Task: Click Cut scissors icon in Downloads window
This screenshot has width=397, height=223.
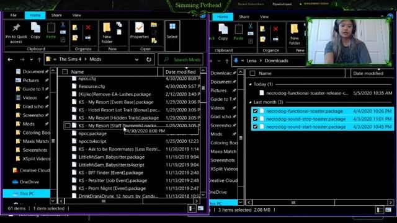Action: coord(251,26)
